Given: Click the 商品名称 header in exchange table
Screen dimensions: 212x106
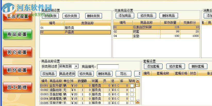Looking at the screenshot, I should 146,23.
